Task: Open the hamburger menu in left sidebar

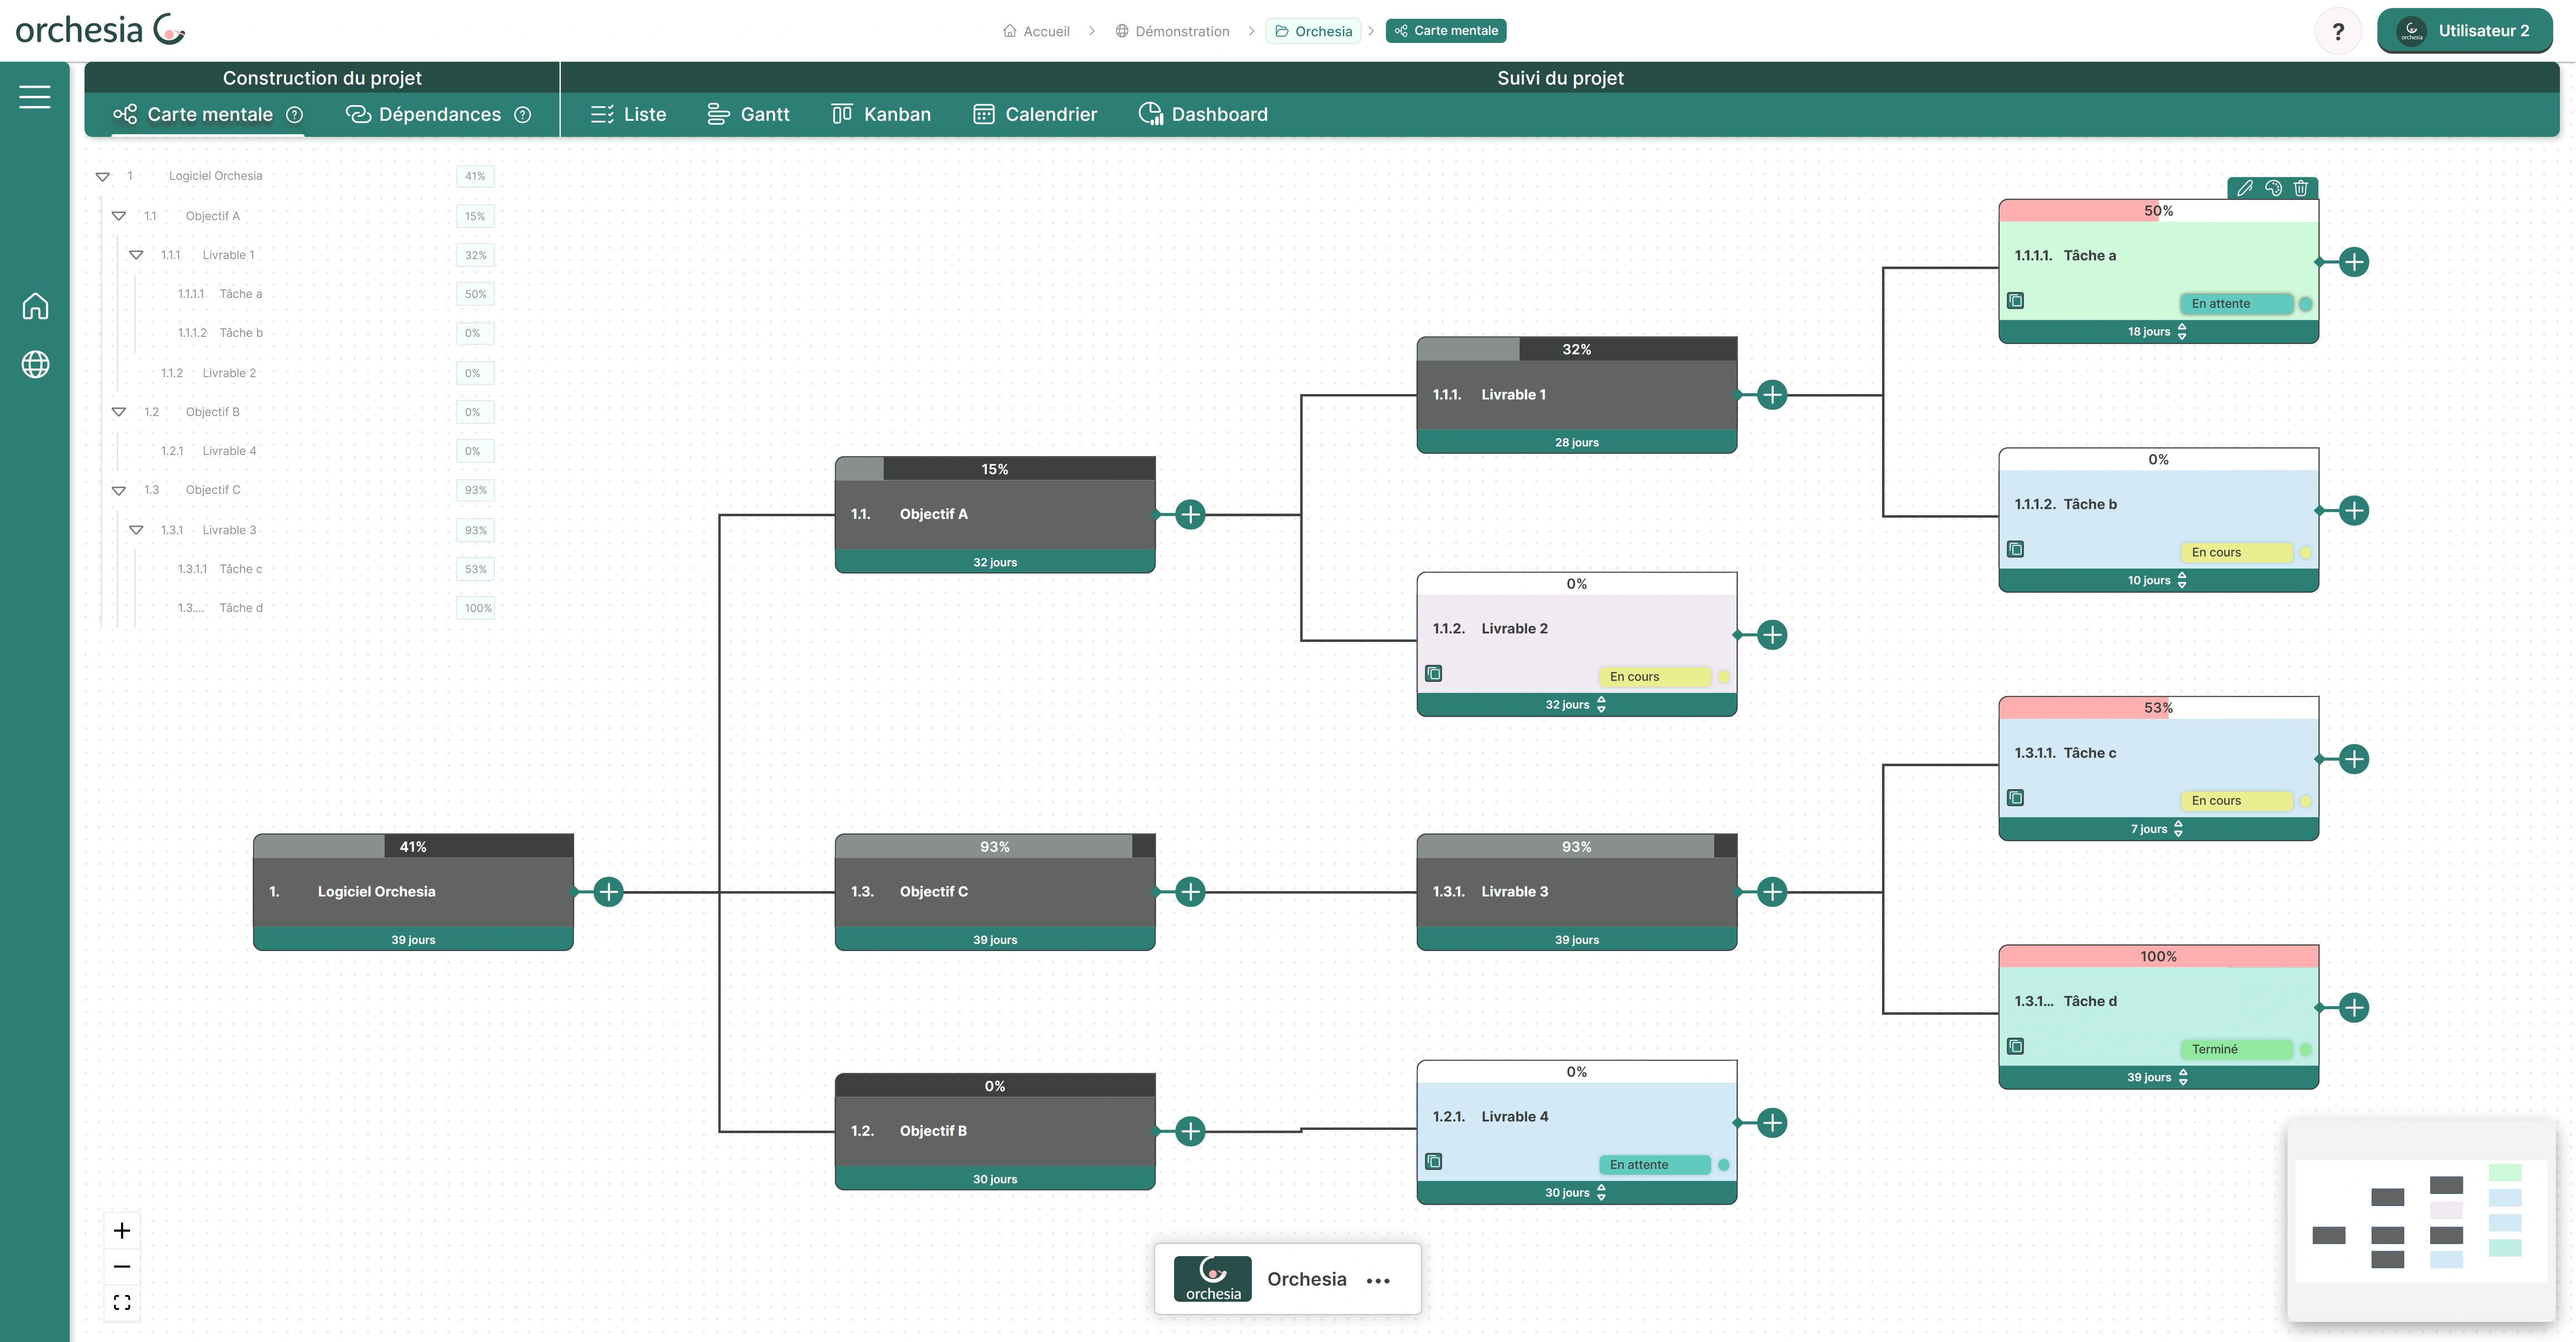Action: 35,96
